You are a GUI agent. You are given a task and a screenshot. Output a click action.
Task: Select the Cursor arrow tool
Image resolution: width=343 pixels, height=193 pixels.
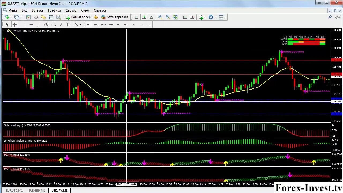(7, 24)
